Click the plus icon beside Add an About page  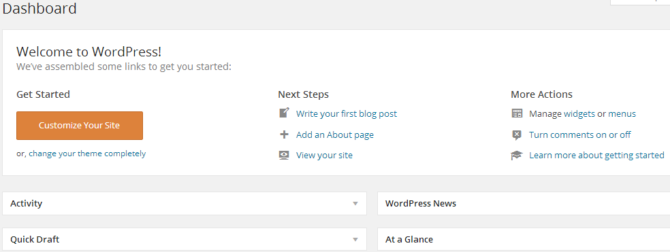[284, 134]
